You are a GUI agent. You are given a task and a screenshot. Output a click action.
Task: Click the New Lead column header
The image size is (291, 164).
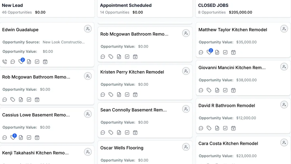coord(12,5)
